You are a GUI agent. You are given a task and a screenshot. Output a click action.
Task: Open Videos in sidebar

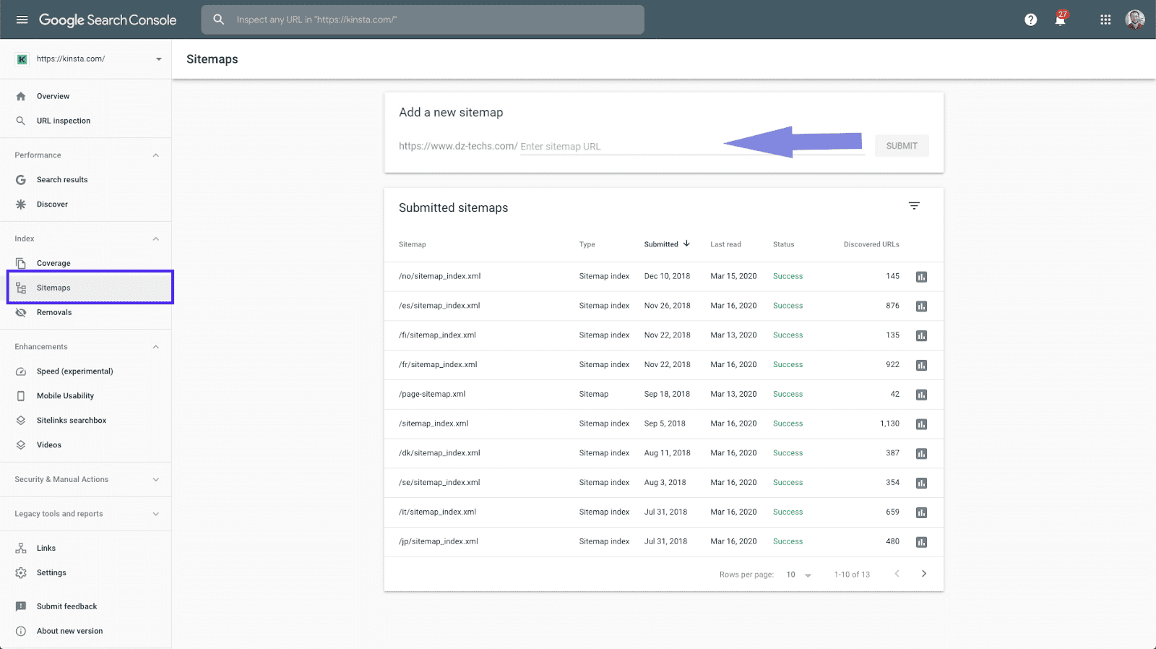point(49,445)
